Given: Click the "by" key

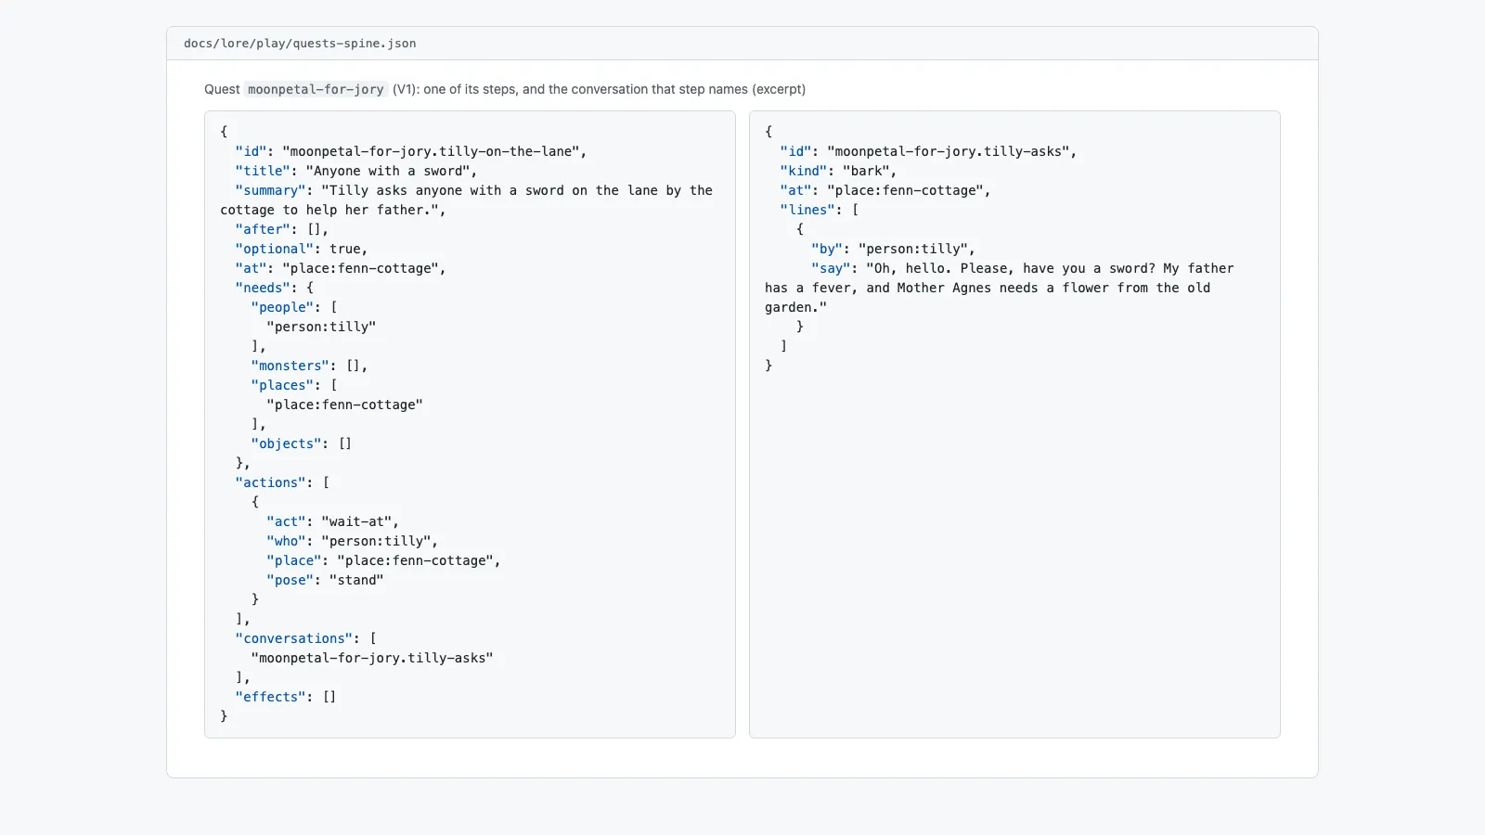Looking at the screenshot, I should 827,249.
